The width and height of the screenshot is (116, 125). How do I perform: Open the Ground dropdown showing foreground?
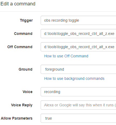pyautogui.click(x=78, y=69)
